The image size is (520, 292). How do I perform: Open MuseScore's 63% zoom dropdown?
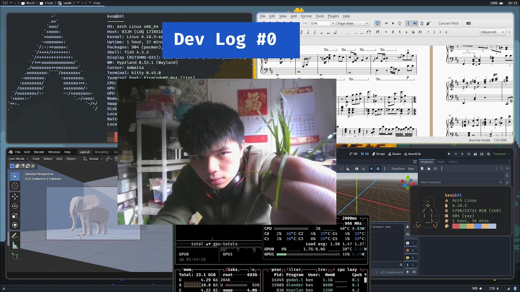[x=323, y=23]
